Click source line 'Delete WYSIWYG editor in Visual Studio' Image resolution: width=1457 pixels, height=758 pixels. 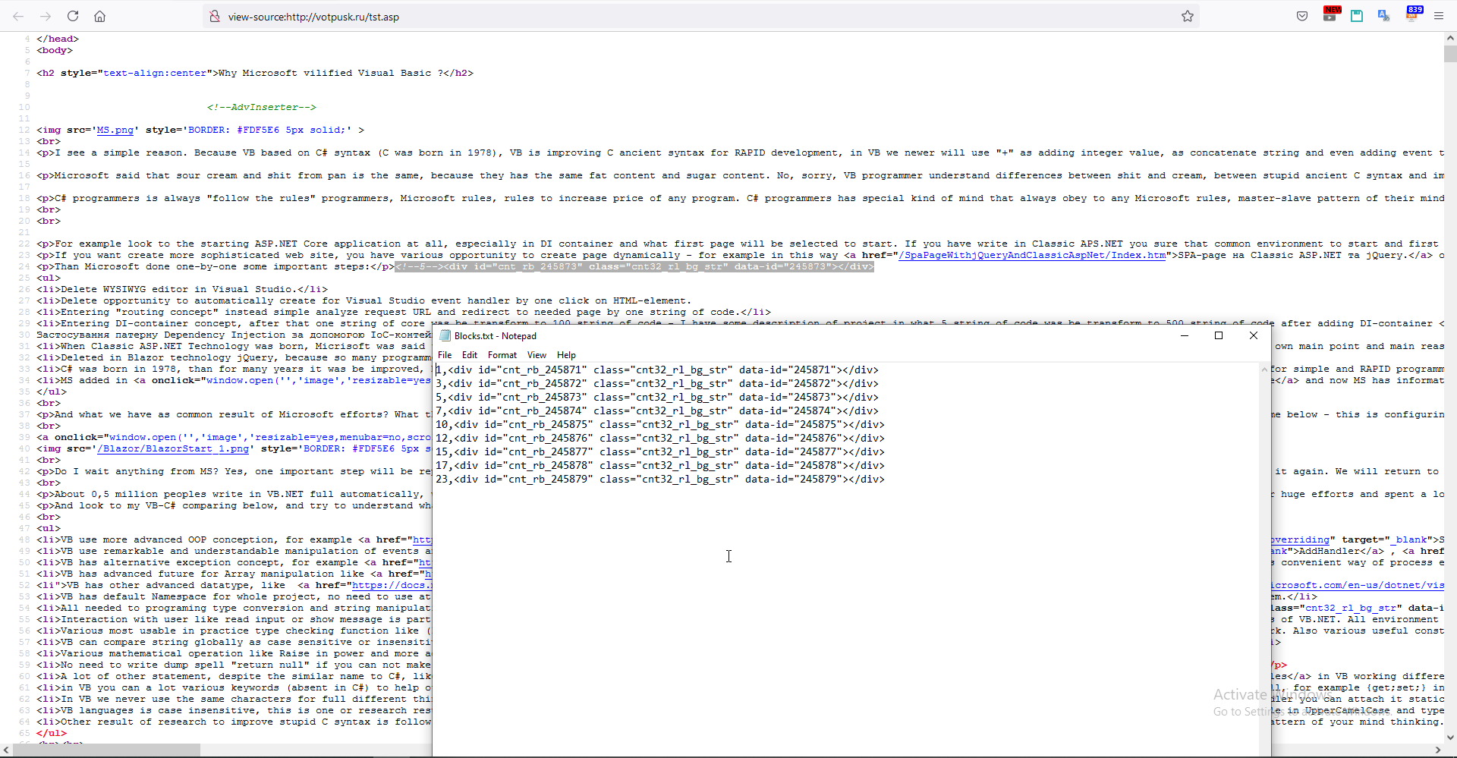(182, 289)
